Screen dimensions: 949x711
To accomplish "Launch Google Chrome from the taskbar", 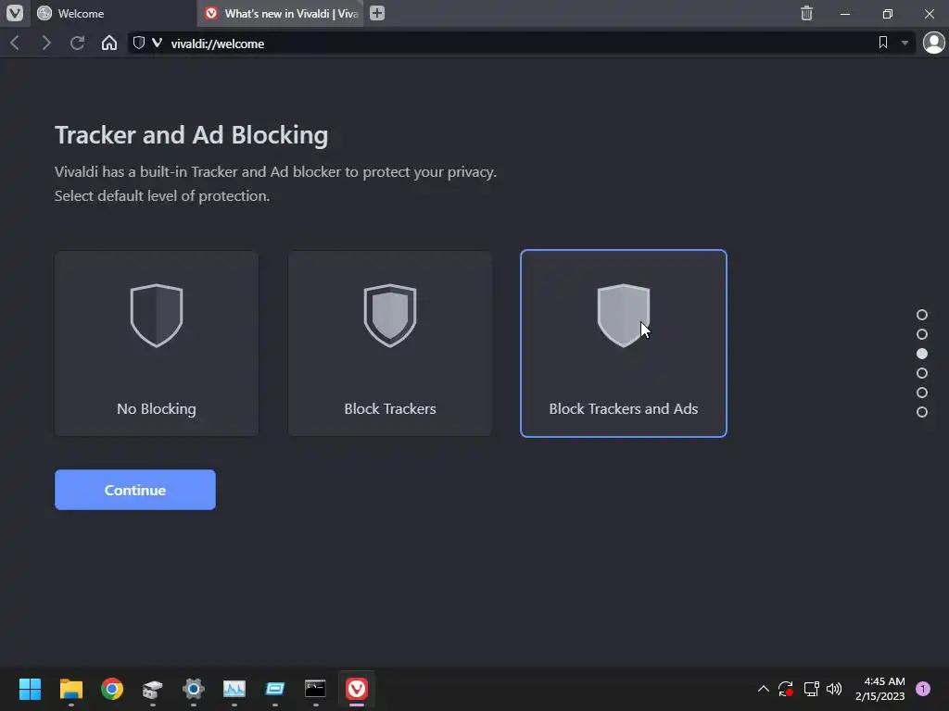I will pos(112,689).
